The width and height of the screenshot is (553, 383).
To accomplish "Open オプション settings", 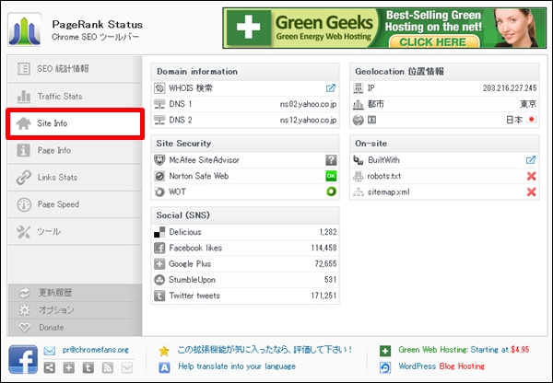I will point(75,310).
